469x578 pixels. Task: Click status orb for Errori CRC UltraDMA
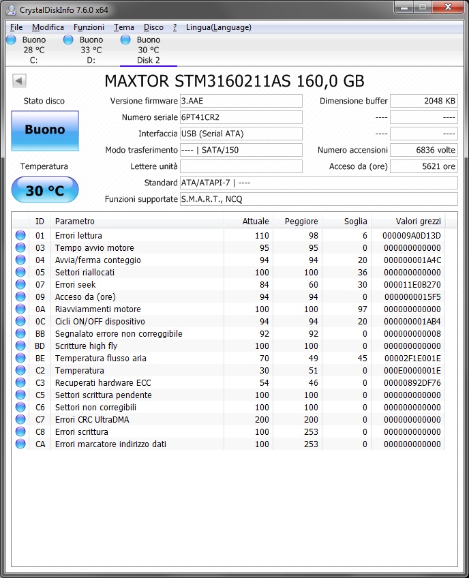click(20, 420)
